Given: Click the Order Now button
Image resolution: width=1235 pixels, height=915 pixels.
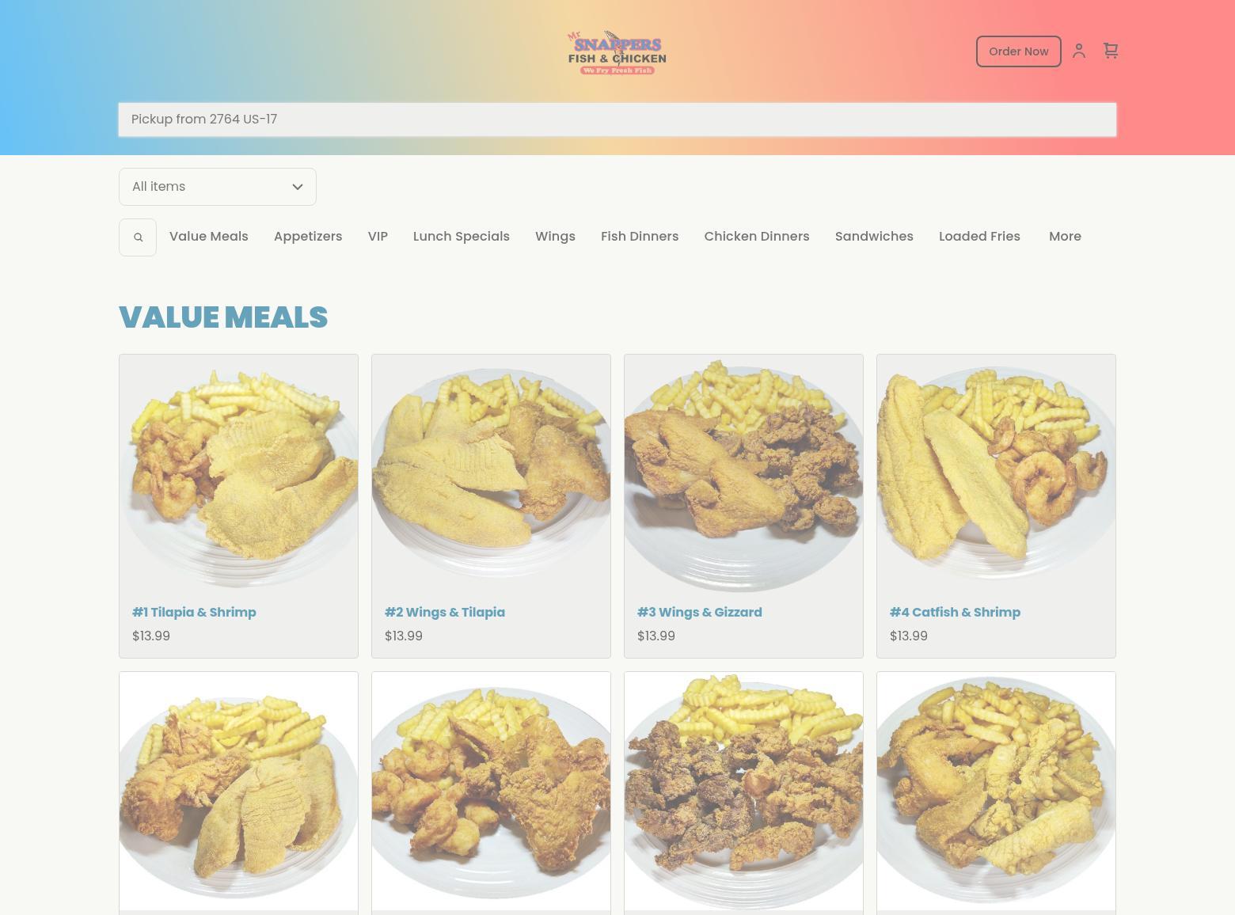Looking at the screenshot, I should pos(1018,51).
